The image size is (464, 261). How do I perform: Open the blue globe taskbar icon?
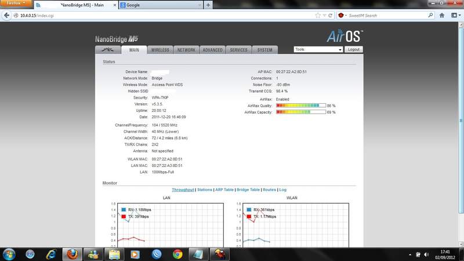pyautogui.click(x=30, y=254)
